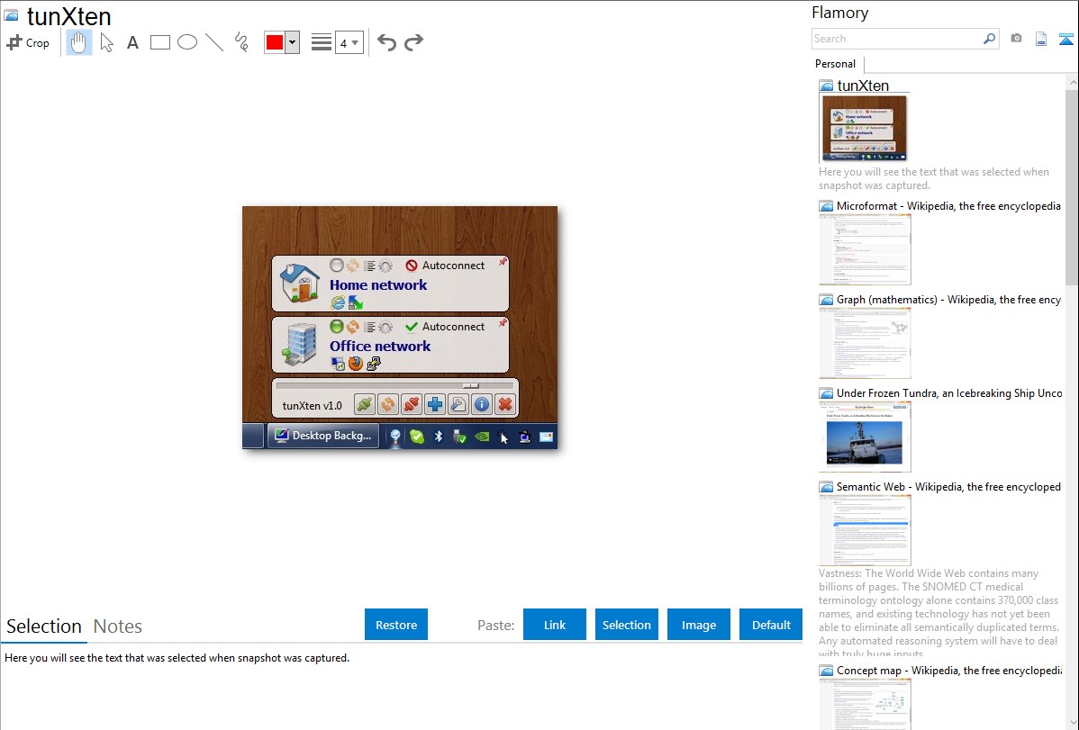Image resolution: width=1079 pixels, height=730 pixels.
Task: Click the Internet Explorer icon under Home network
Action: click(x=337, y=302)
